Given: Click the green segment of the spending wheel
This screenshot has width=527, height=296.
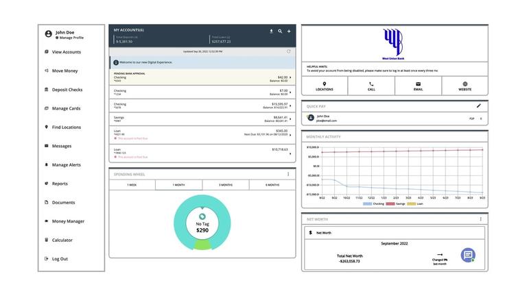Looking at the screenshot, I should (x=202, y=245).
